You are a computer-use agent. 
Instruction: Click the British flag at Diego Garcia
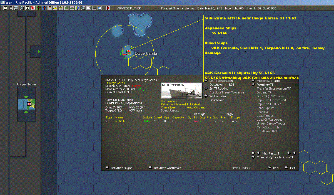coord(128,51)
